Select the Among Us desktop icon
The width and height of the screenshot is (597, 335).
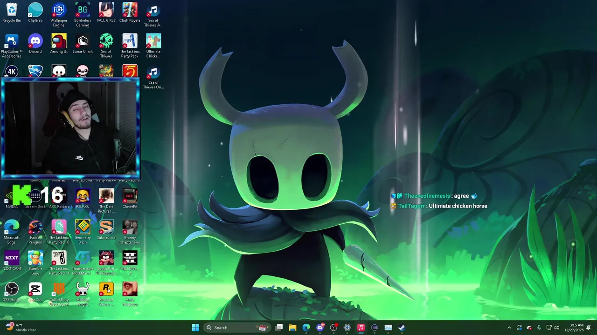(59, 44)
